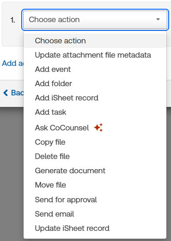Screen dimensions: 171x241
Task: Choose the 'Add folder' action
Action: pos(95,83)
